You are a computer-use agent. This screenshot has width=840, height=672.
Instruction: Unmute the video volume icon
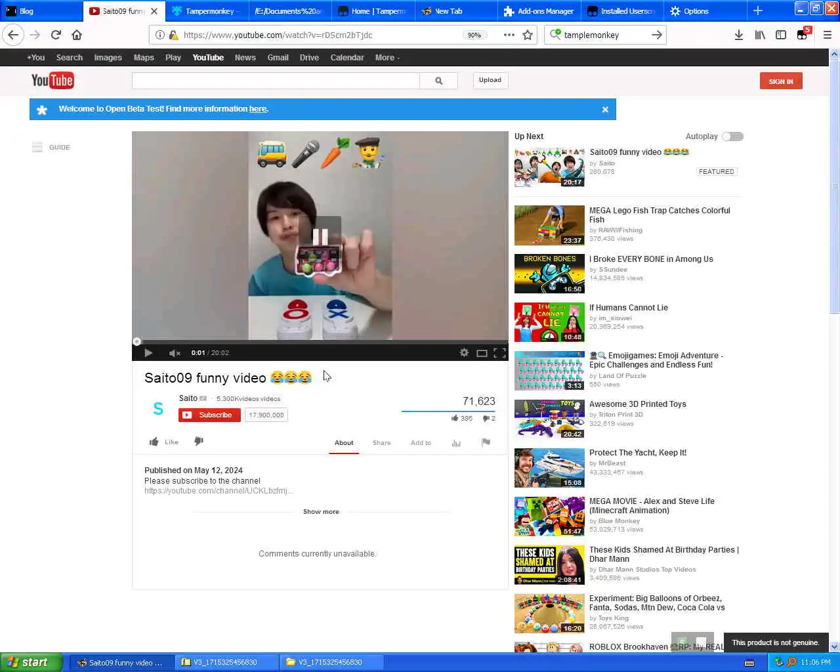(x=175, y=353)
